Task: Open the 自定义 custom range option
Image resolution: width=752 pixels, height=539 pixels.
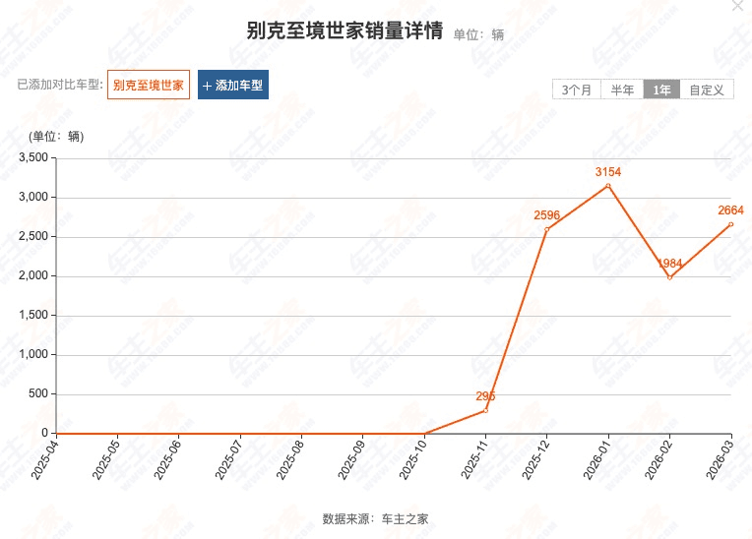Action: (x=706, y=90)
